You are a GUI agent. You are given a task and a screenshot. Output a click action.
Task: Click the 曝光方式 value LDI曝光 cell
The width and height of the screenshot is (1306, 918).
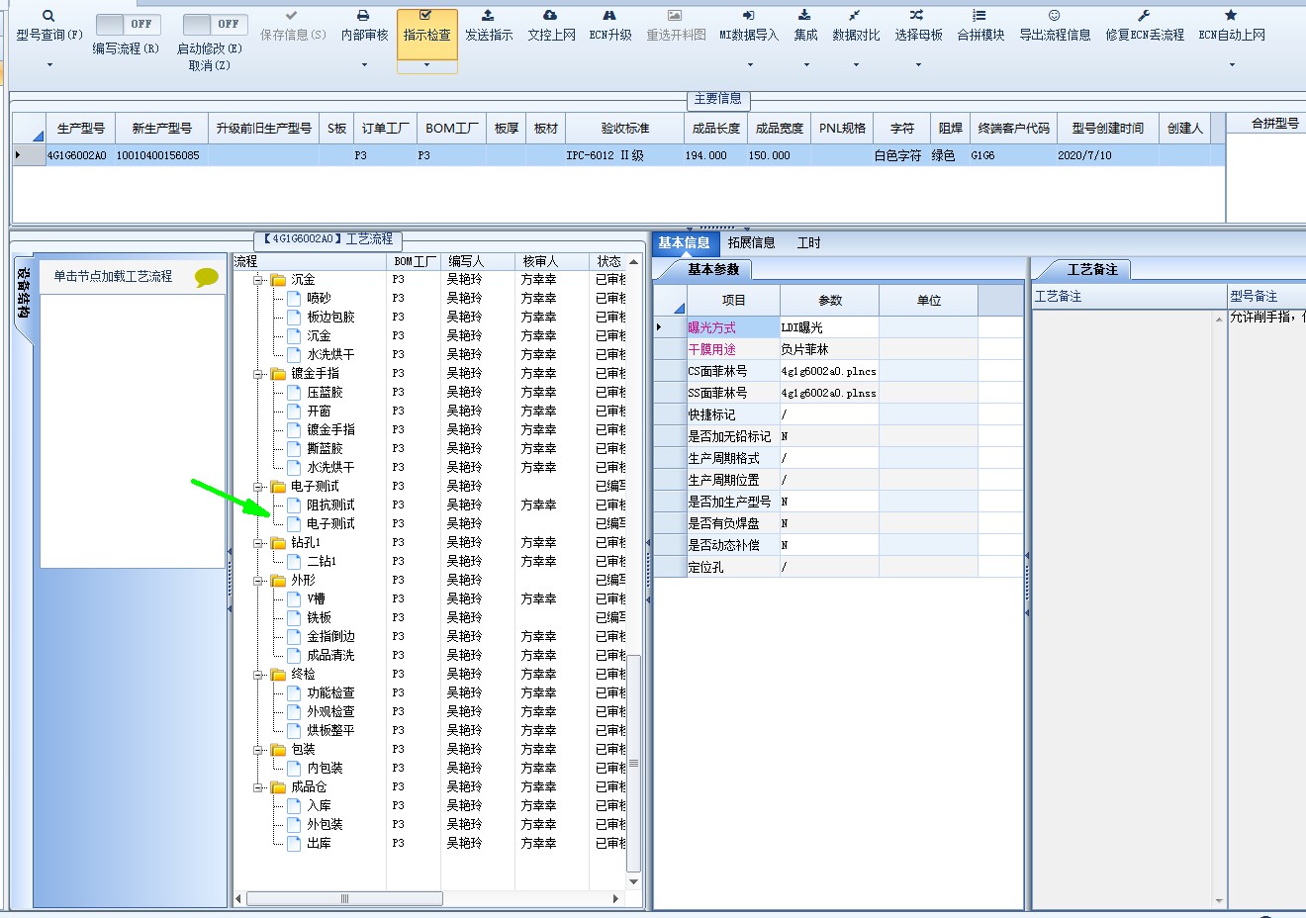point(829,327)
